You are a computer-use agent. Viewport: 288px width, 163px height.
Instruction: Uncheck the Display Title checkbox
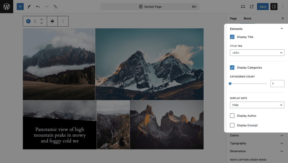(232, 37)
